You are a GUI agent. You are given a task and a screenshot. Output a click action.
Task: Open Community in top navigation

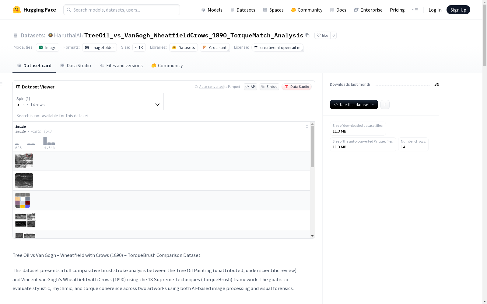307,10
